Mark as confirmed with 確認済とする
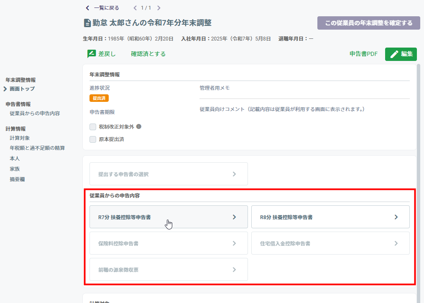Image resolution: width=424 pixels, height=303 pixels. 148,54
